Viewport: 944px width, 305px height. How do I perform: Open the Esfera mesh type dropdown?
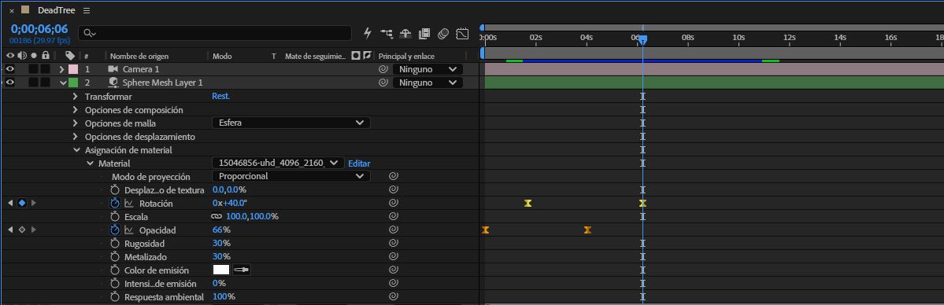click(x=291, y=123)
